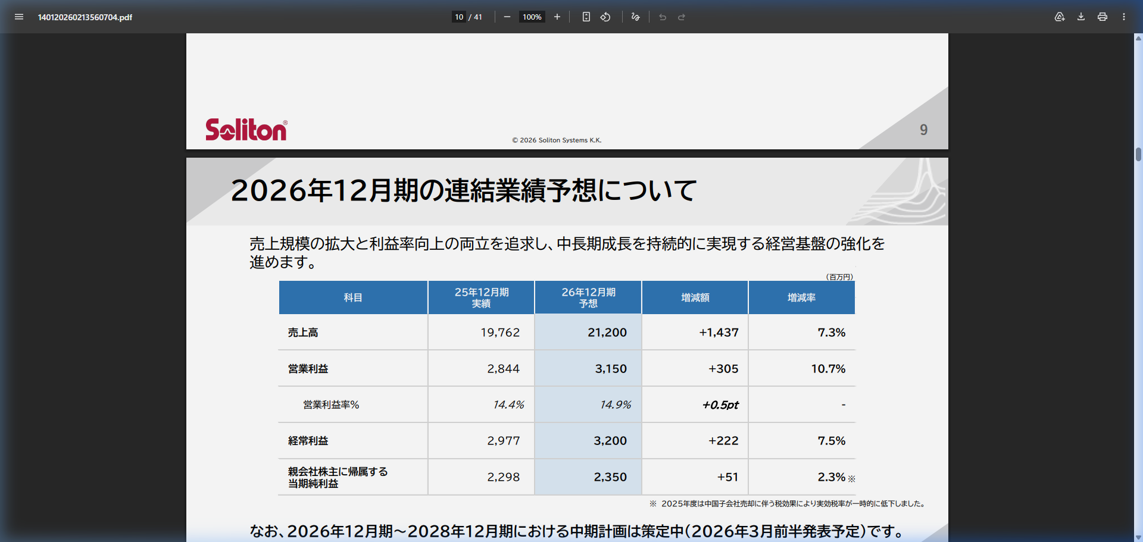Open the more options overflow menu

click(1124, 17)
